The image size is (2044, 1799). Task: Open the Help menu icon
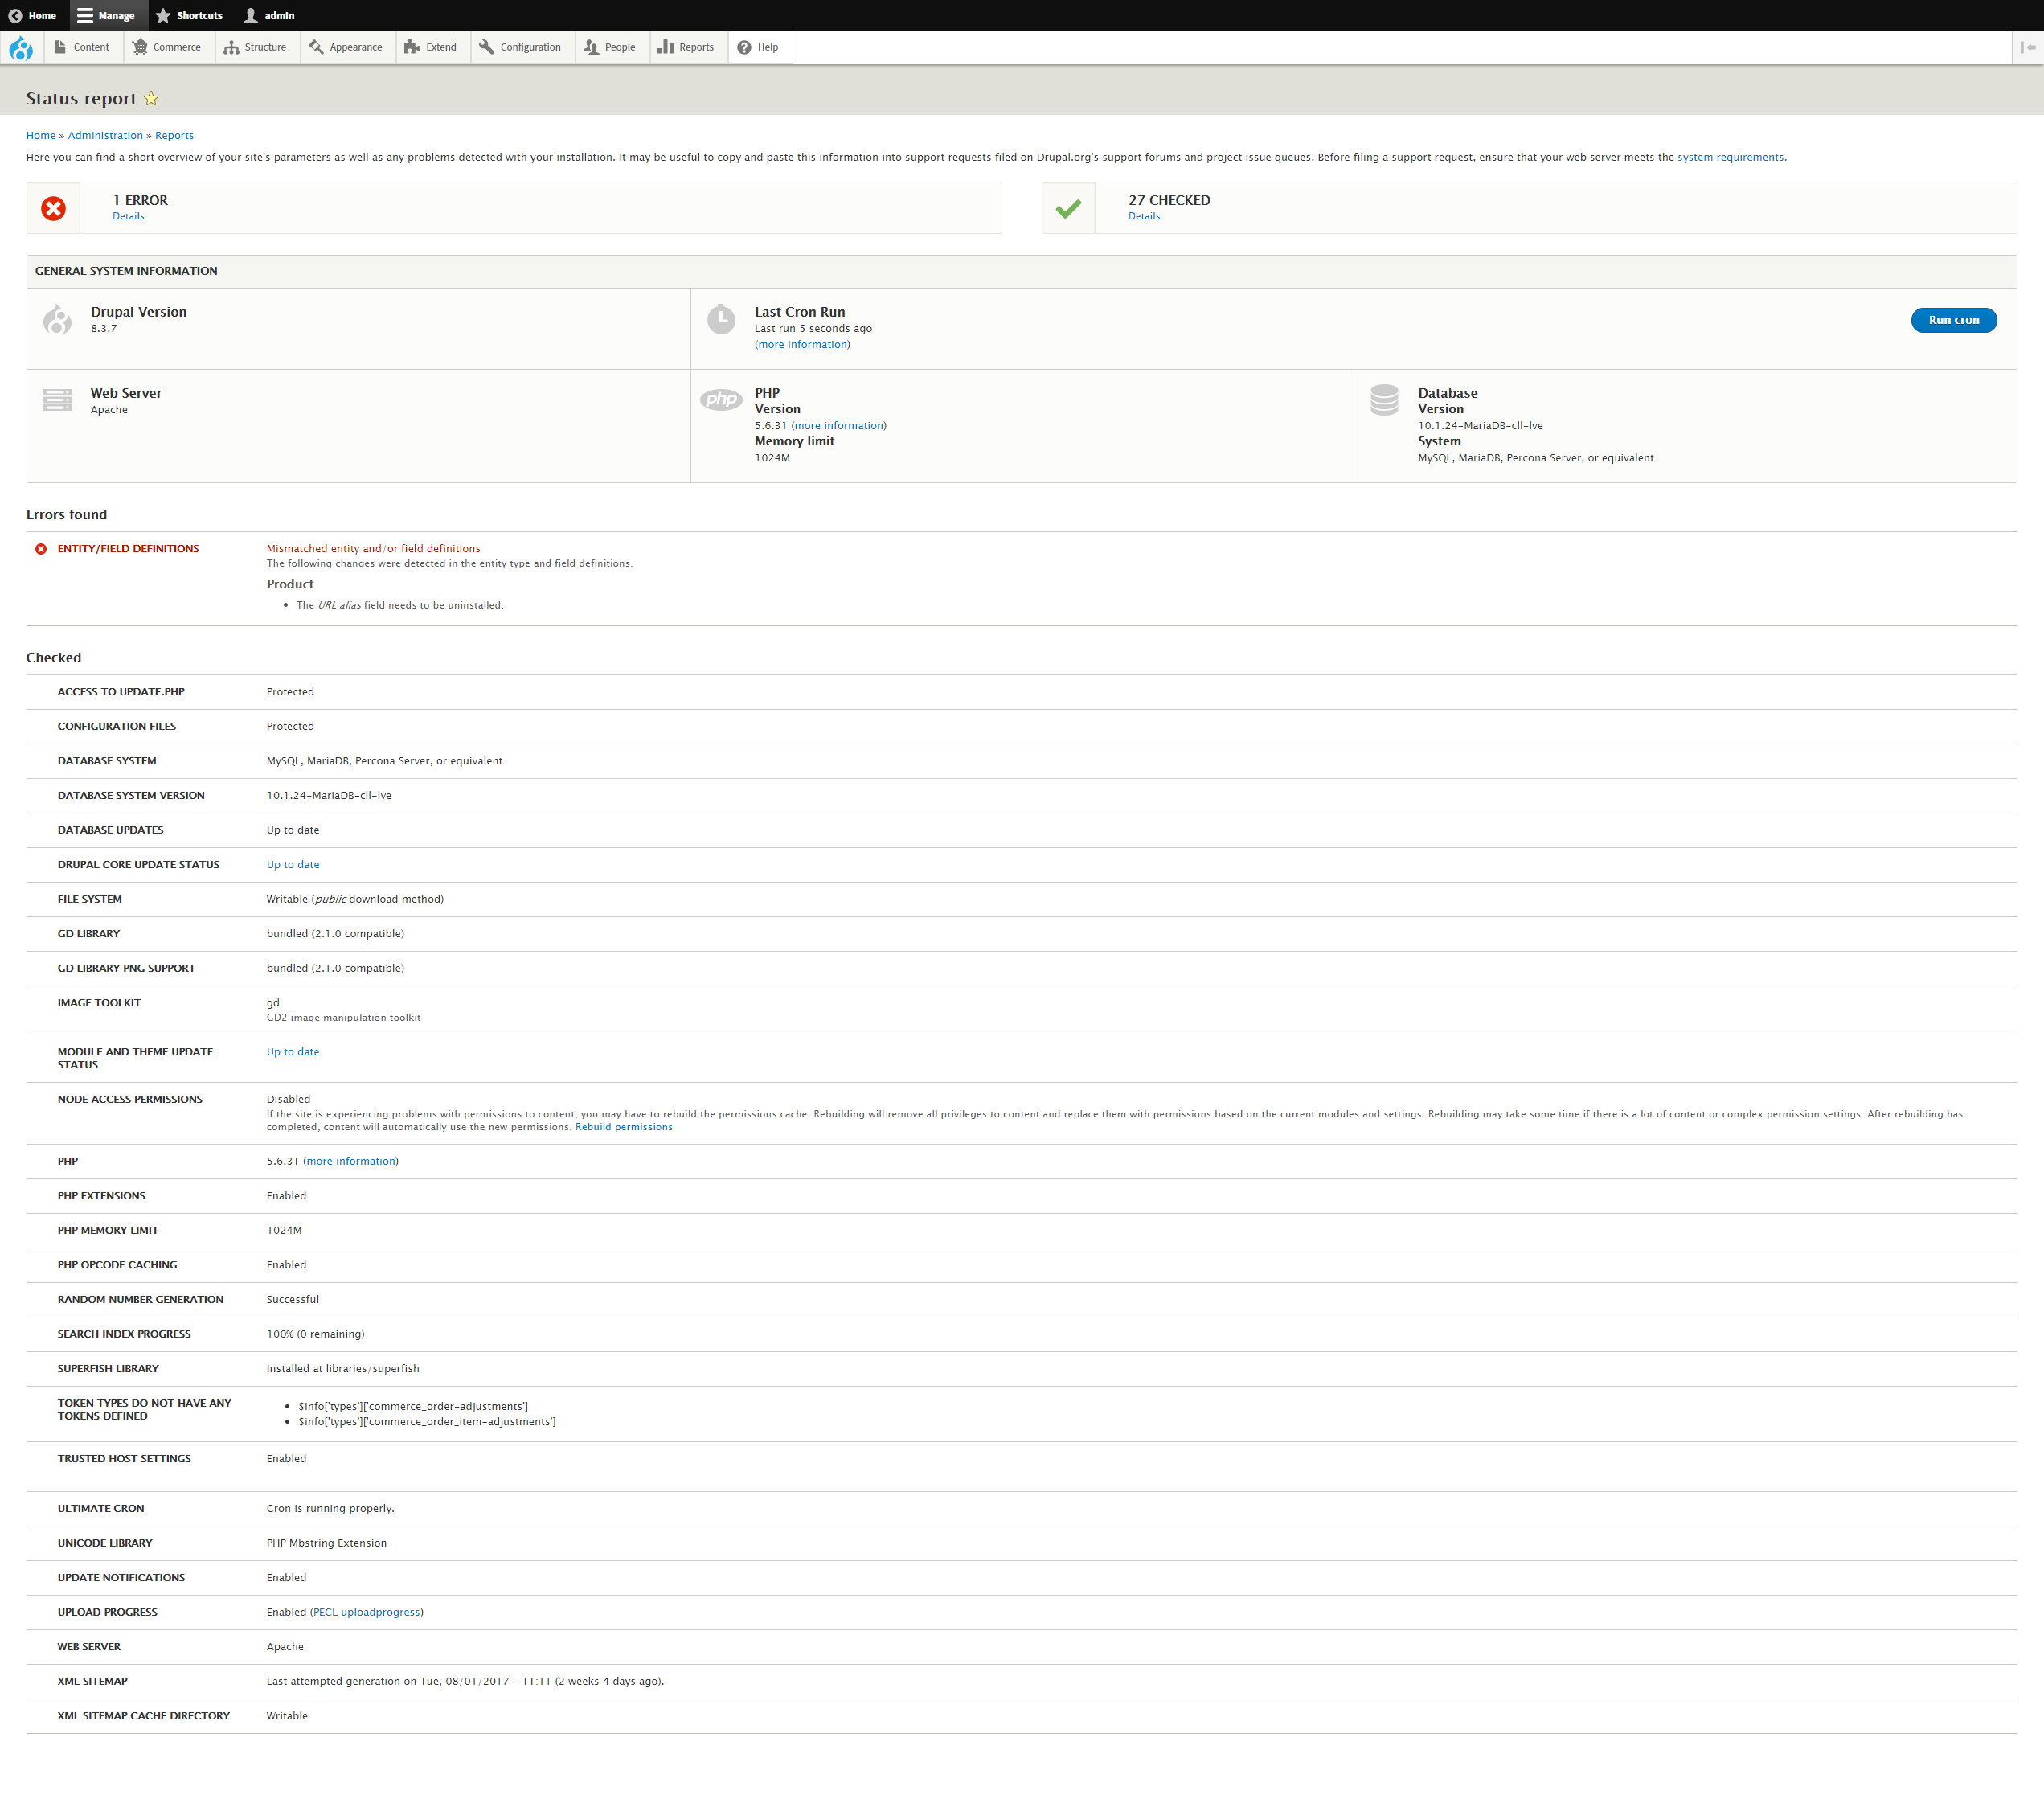744,47
